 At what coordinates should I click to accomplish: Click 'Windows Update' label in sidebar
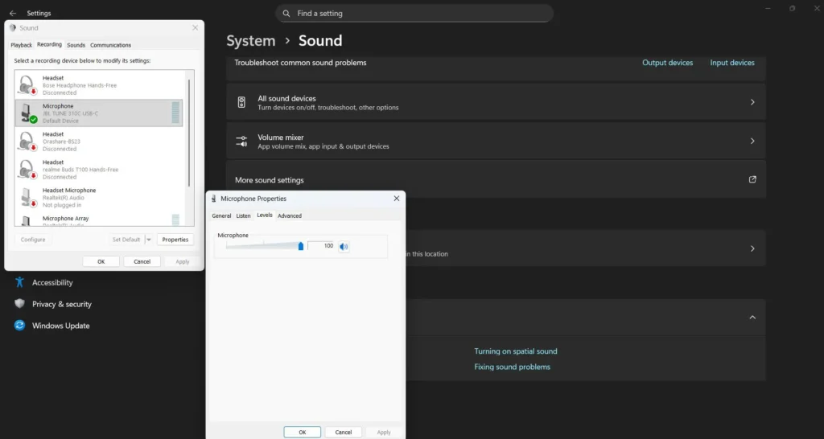(61, 326)
